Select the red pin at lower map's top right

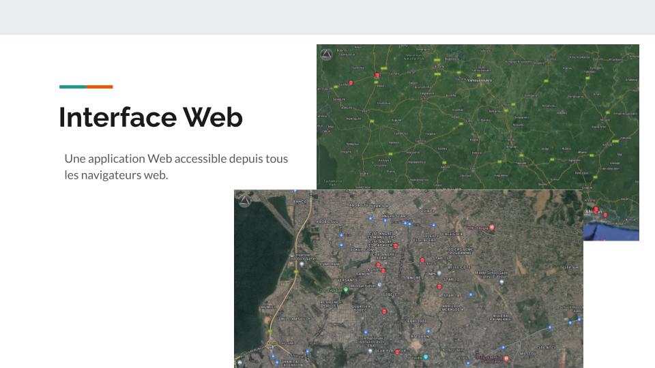tap(491, 228)
